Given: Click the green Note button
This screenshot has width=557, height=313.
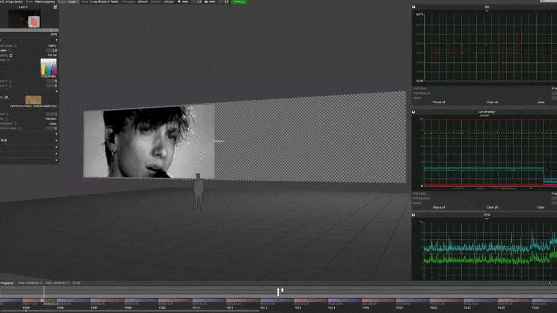Looking at the screenshot, I should [x=239, y=2].
